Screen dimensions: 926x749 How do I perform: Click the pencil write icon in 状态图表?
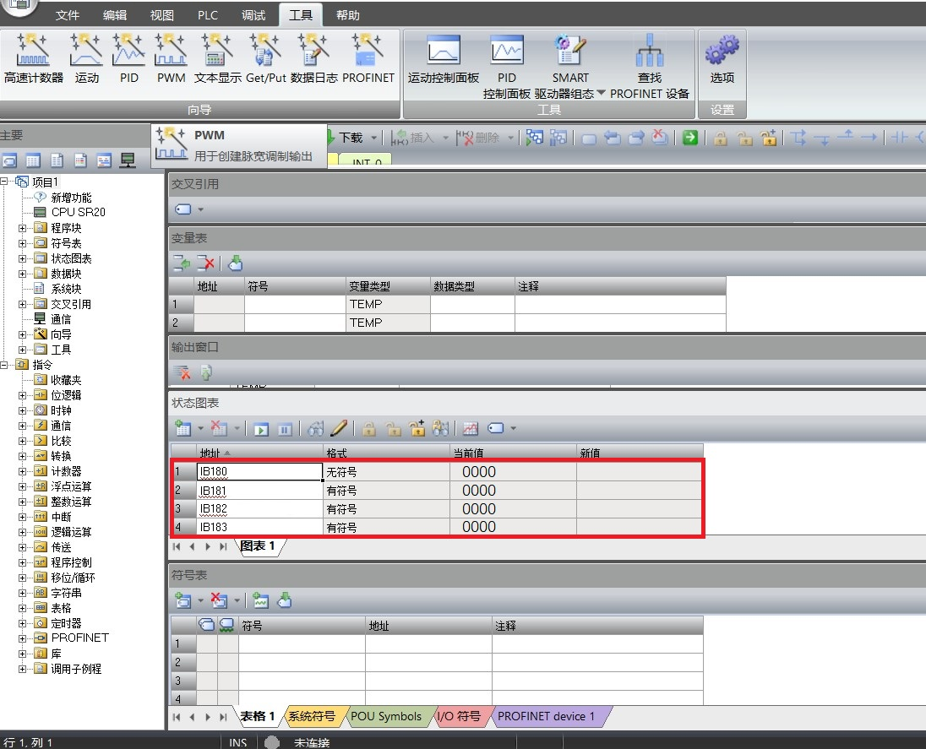tap(339, 428)
